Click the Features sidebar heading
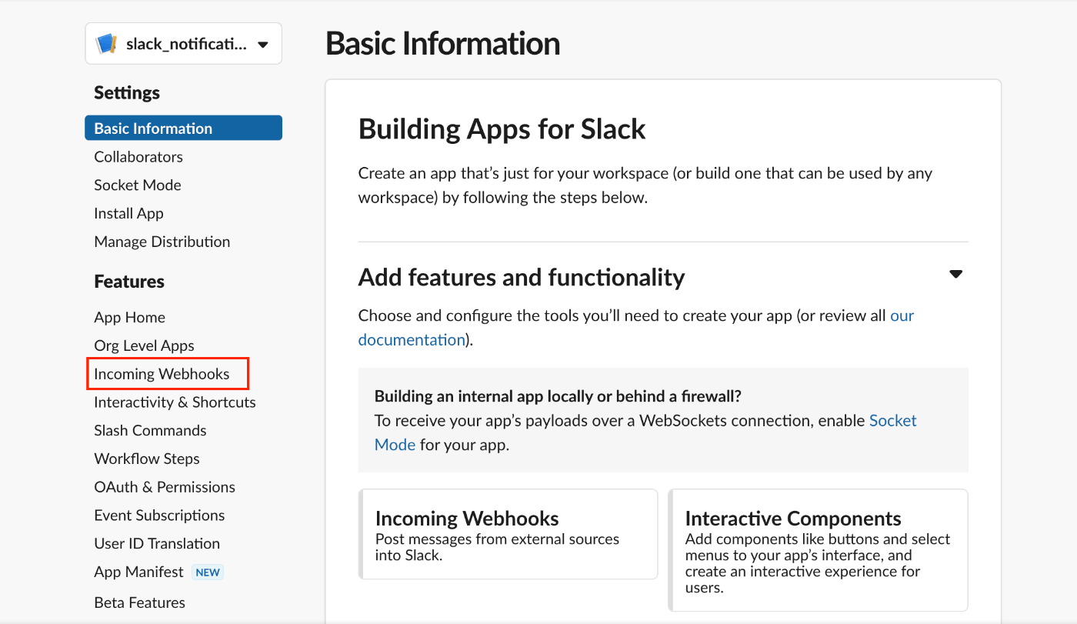Screen dimensions: 1077x624 129,282
